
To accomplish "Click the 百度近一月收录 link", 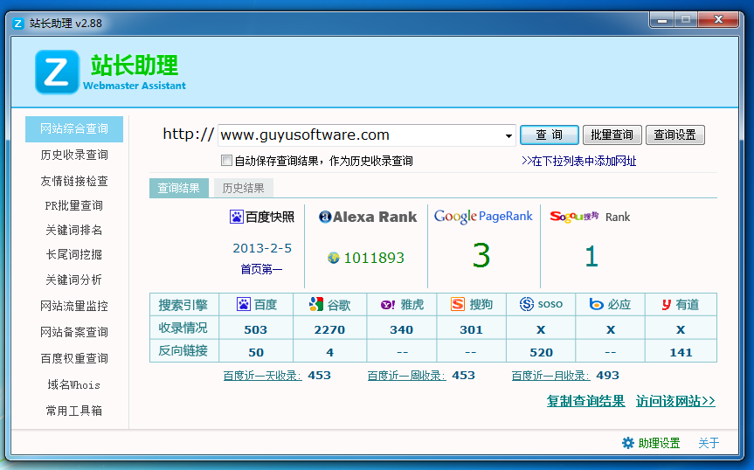I will (551, 376).
